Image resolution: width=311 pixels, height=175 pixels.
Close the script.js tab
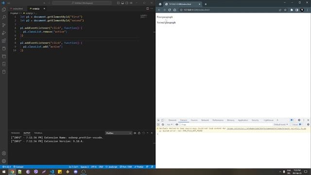point(44,9)
